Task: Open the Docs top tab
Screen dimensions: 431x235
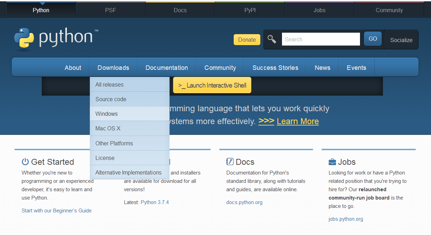Action: (x=180, y=10)
